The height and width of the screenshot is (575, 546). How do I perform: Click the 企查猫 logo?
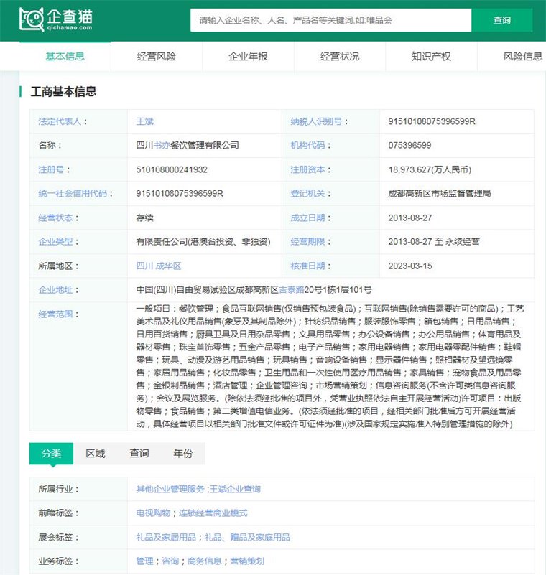click(x=56, y=19)
